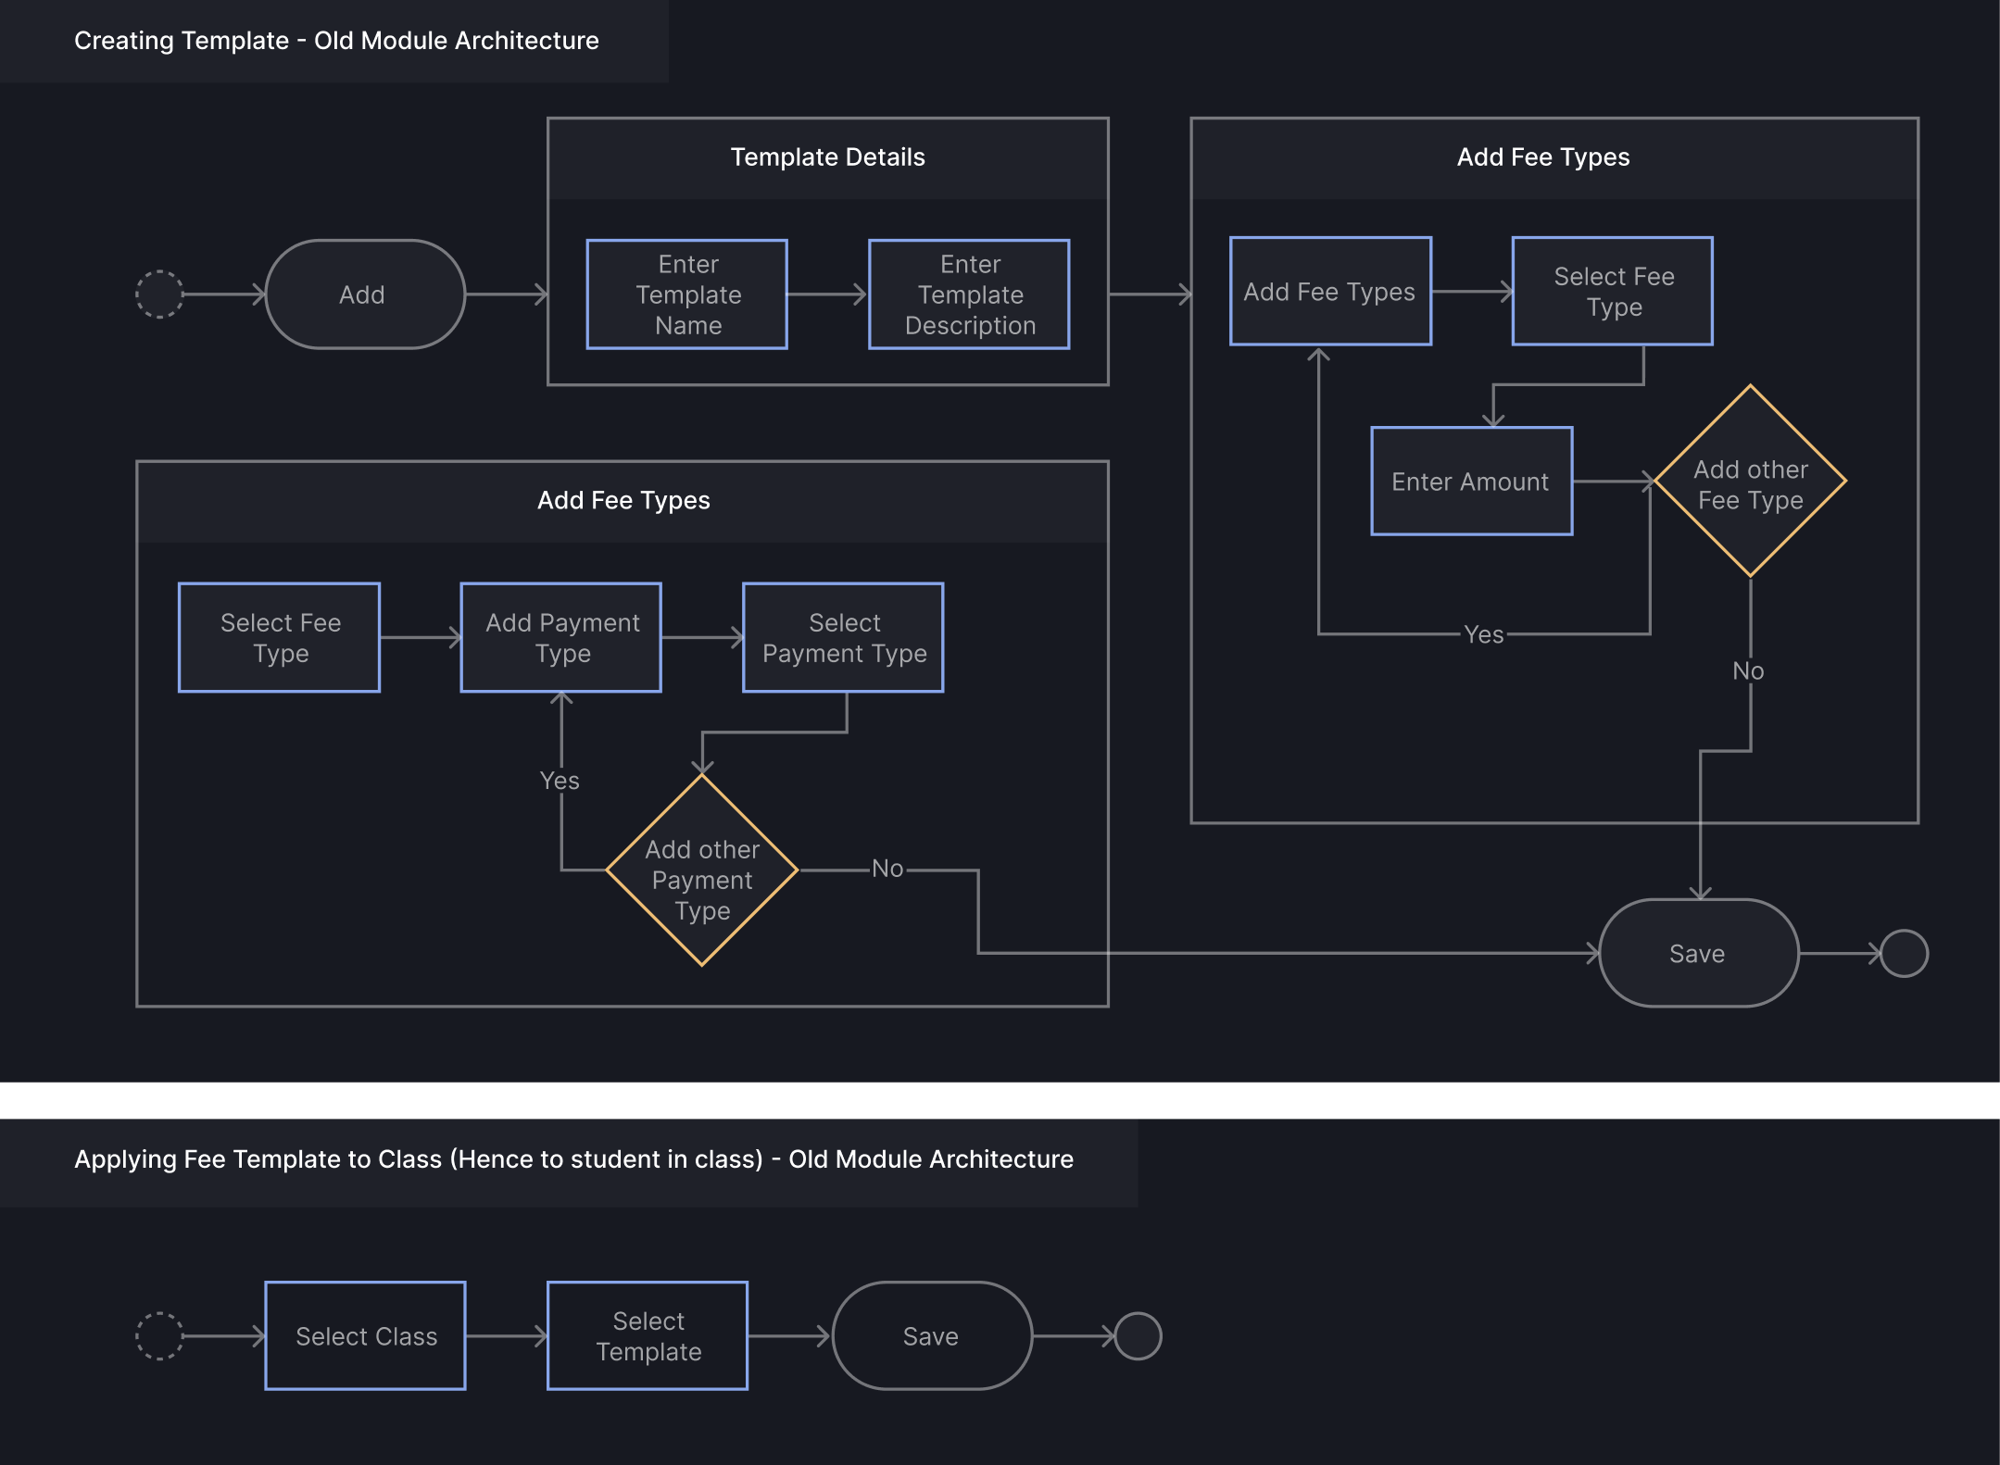Screen dimensions: 2000x1465
Task: Select the Select Fee Type box beside Add Fee Types box
Action: (1613, 292)
